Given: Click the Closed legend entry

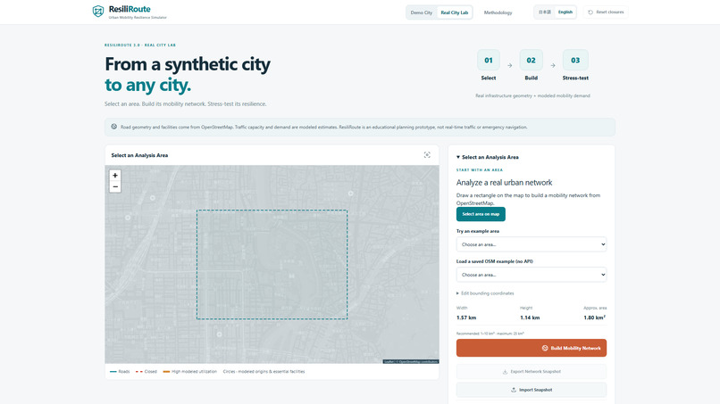Looking at the screenshot, I should click(147, 371).
